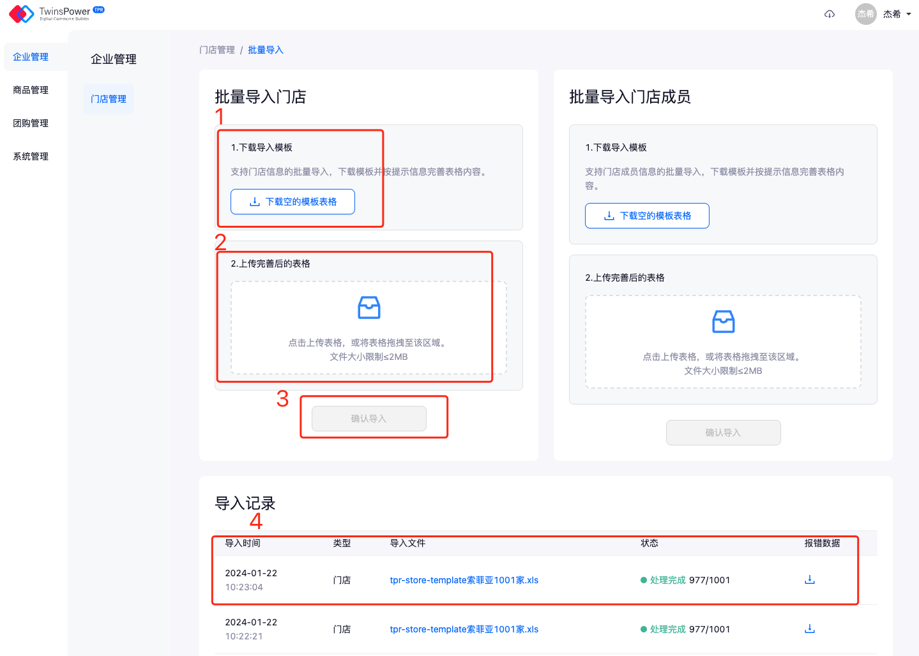Go to 系统管理 section

pos(31,156)
